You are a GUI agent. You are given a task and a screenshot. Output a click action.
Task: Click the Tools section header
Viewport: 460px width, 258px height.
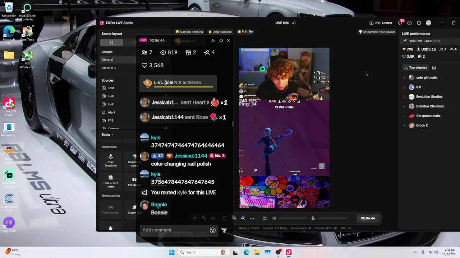coord(106,135)
